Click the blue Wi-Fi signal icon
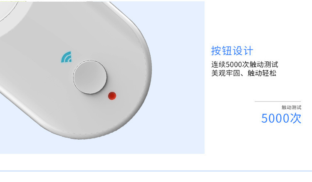This screenshot has width=312, height=182. coord(67,57)
